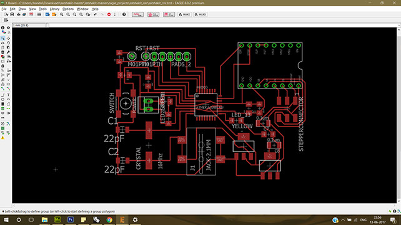This screenshot has height=225, width=401.
Task: Click the first red design-link toolbar button
Action: (137, 14)
